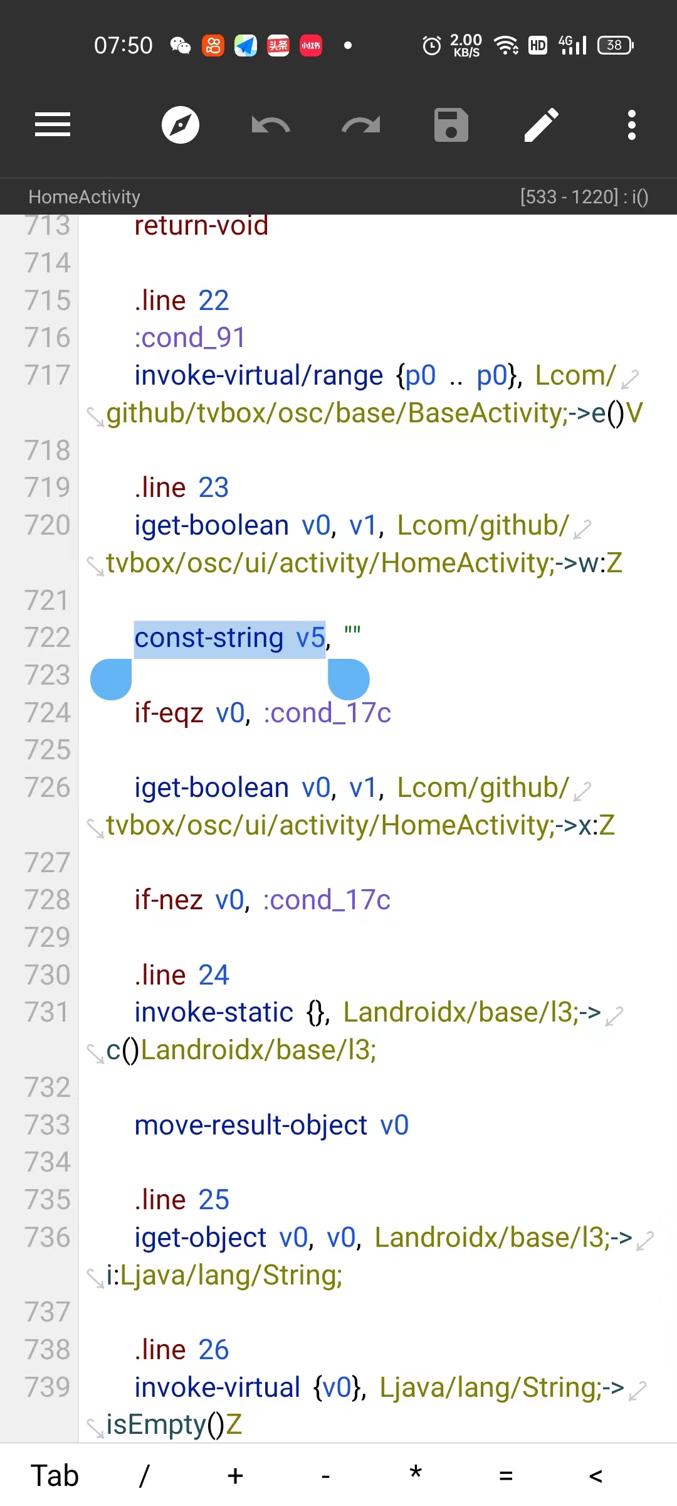
Task: Open the three-dot overflow menu
Action: 632,125
